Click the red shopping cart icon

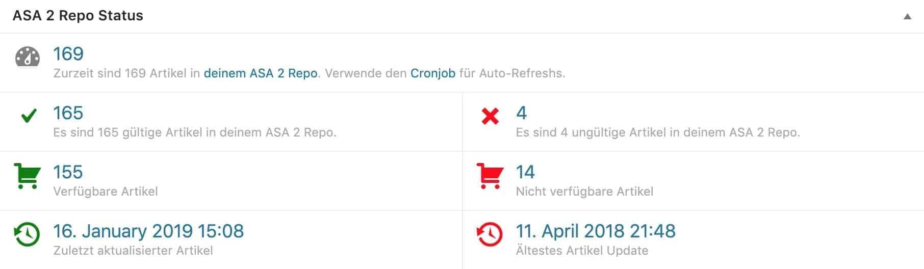pos(490,176)
